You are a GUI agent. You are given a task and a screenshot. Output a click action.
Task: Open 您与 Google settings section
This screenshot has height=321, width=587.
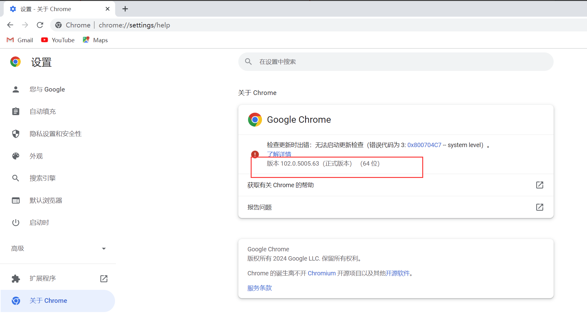pyautogui.click(x=58, y=89)
